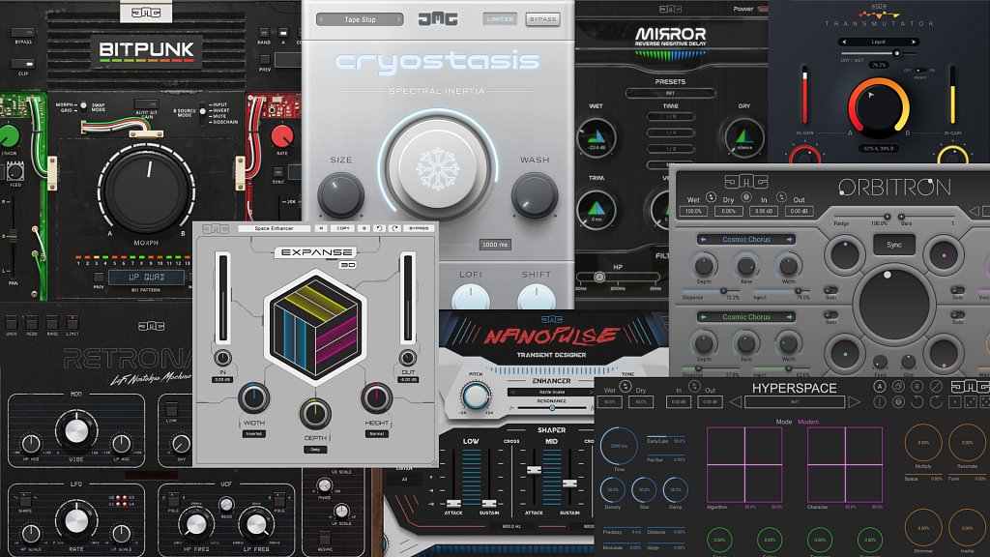The image size is (990, 557).
Task: Adjust the HP filter slider on Mirror
Action: tap(599, 278)
